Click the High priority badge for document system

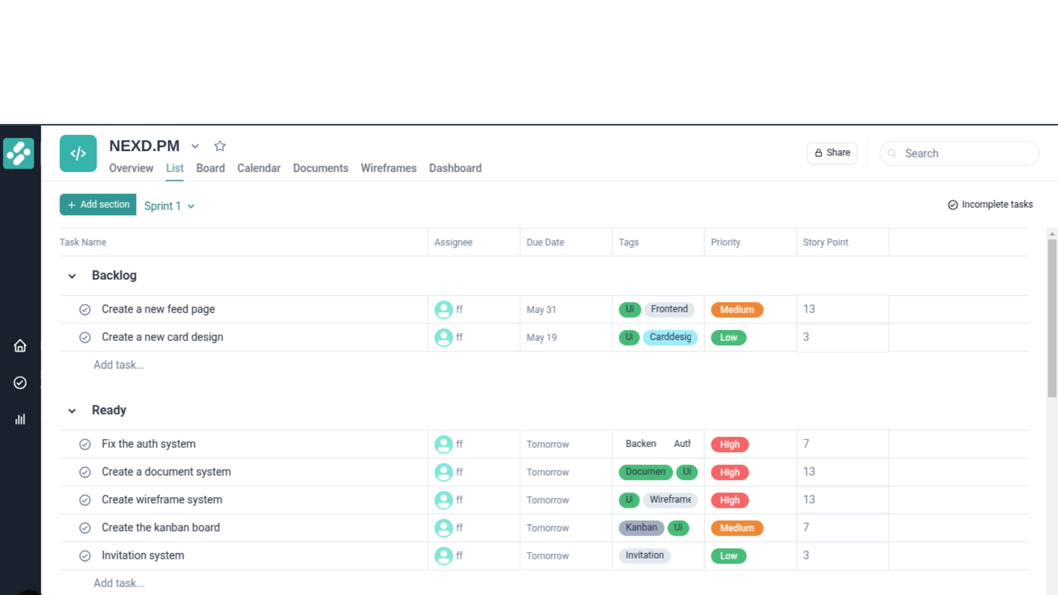[730, 472]
